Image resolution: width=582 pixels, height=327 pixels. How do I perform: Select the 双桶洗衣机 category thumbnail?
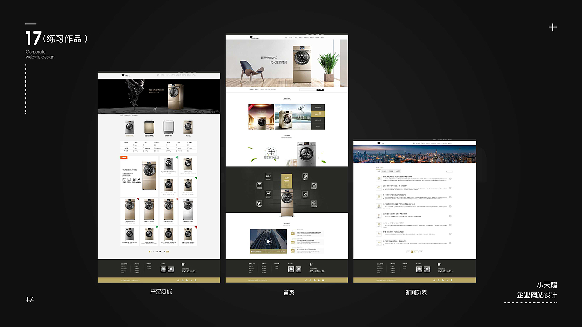point(168,128)
